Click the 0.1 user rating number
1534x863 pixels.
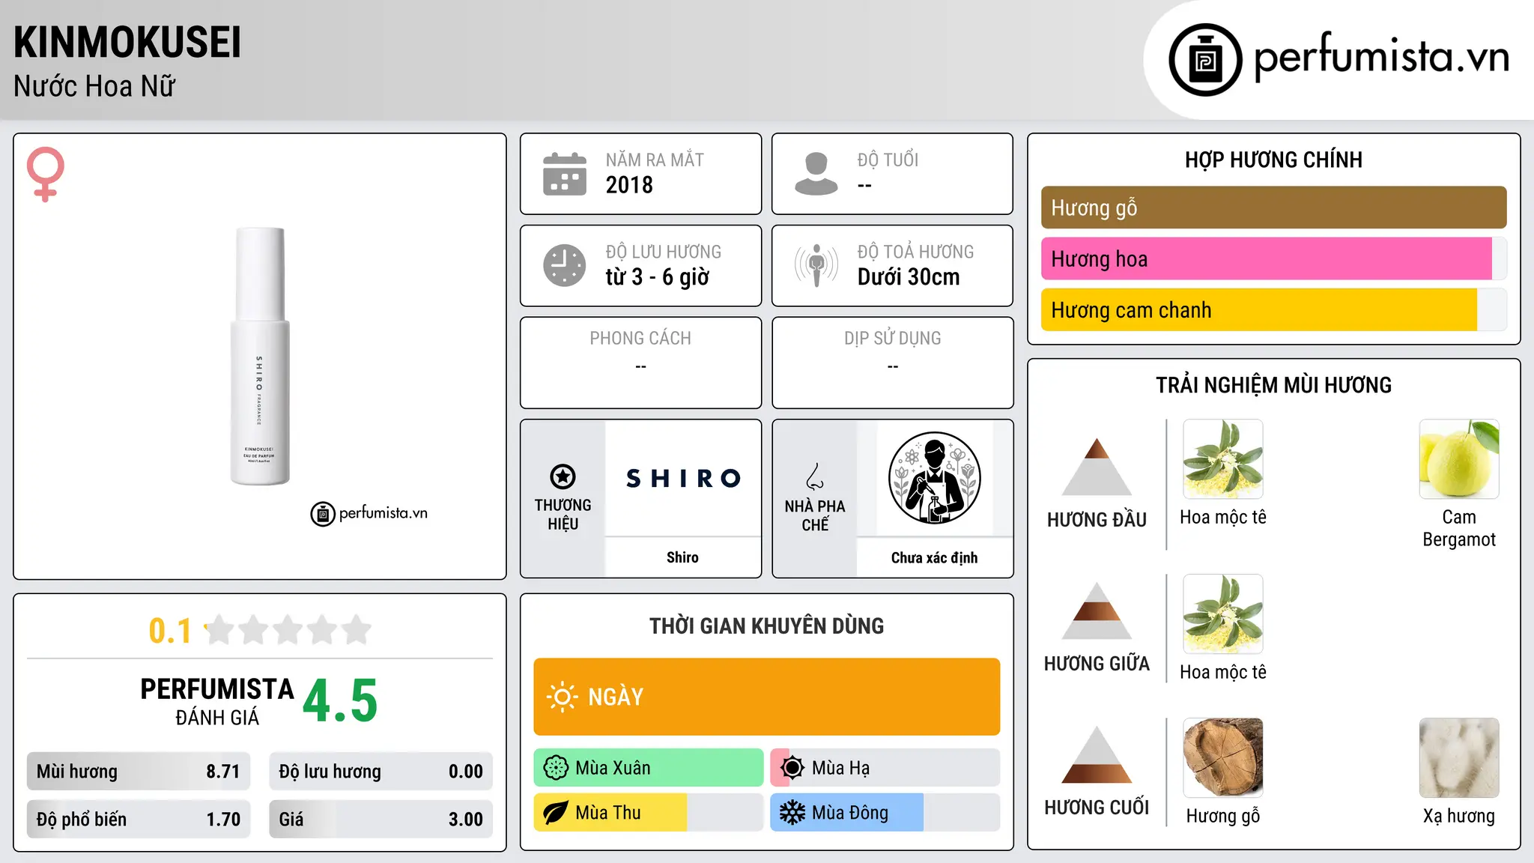[170, 631]
